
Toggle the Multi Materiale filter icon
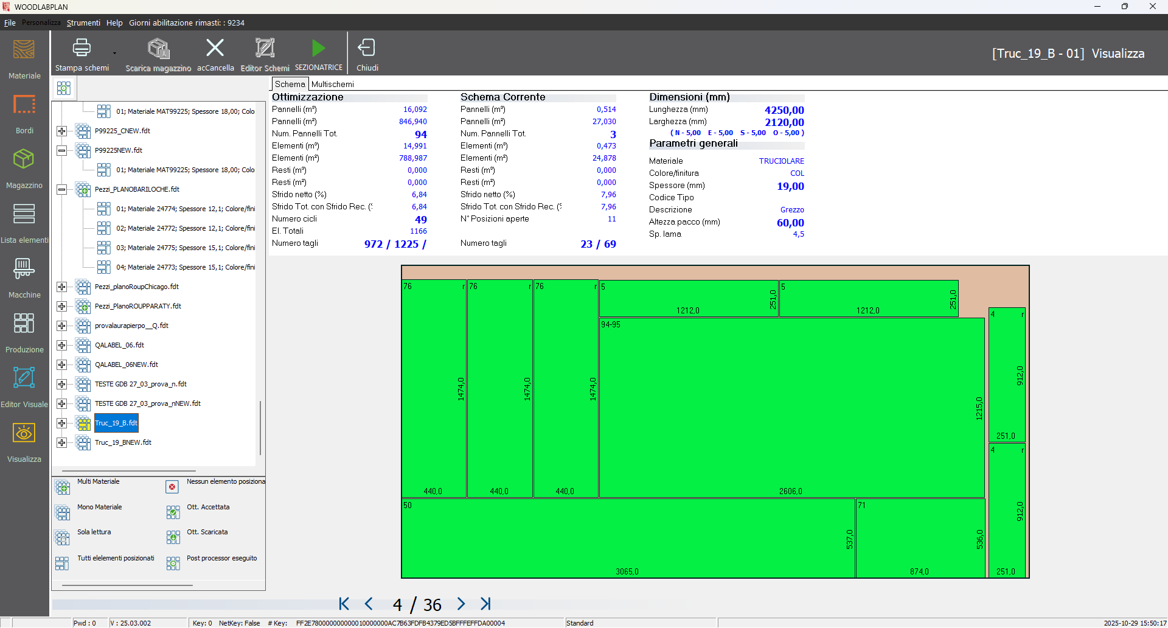[63, 487]
